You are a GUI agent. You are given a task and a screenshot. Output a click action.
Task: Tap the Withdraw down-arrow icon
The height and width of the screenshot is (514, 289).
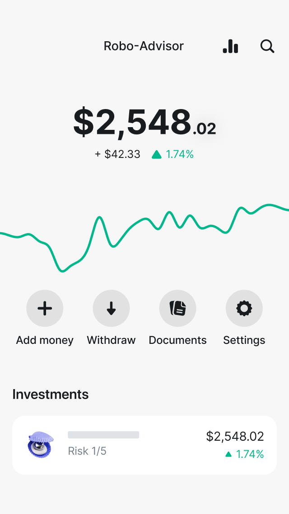pyautogui.click(x=111, y=308)
